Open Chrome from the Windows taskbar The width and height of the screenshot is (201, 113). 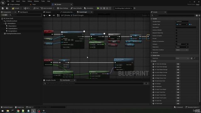[x=18, y=111]
